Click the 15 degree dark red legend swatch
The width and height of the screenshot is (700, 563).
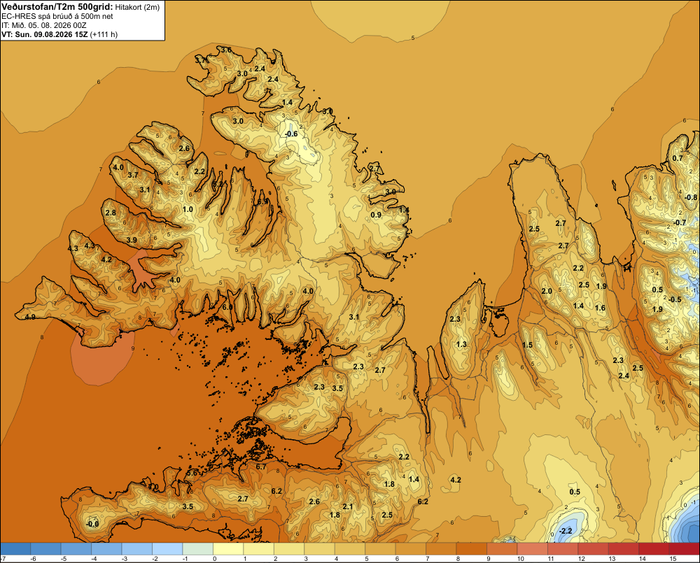click(685, 549)
